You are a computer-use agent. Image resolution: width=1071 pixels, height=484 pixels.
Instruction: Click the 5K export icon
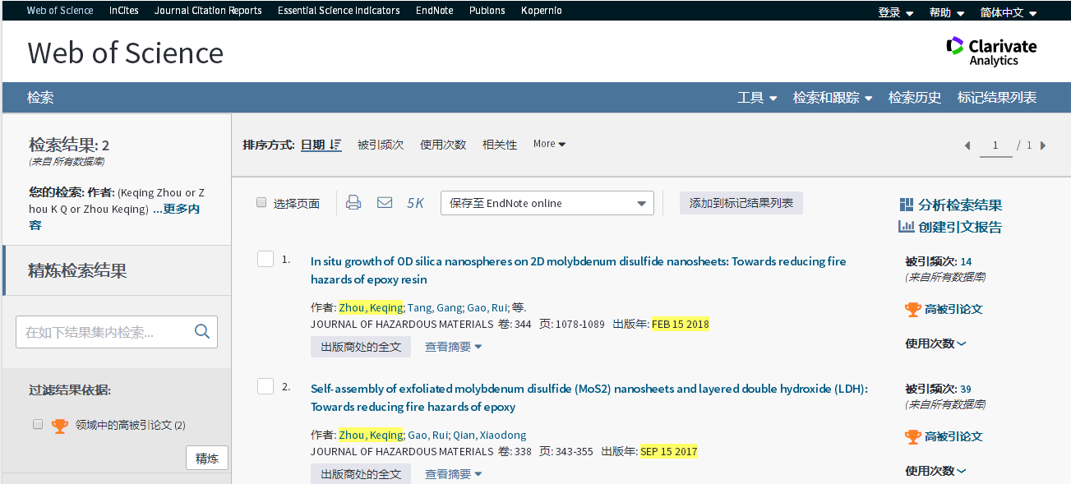(415, 203)
